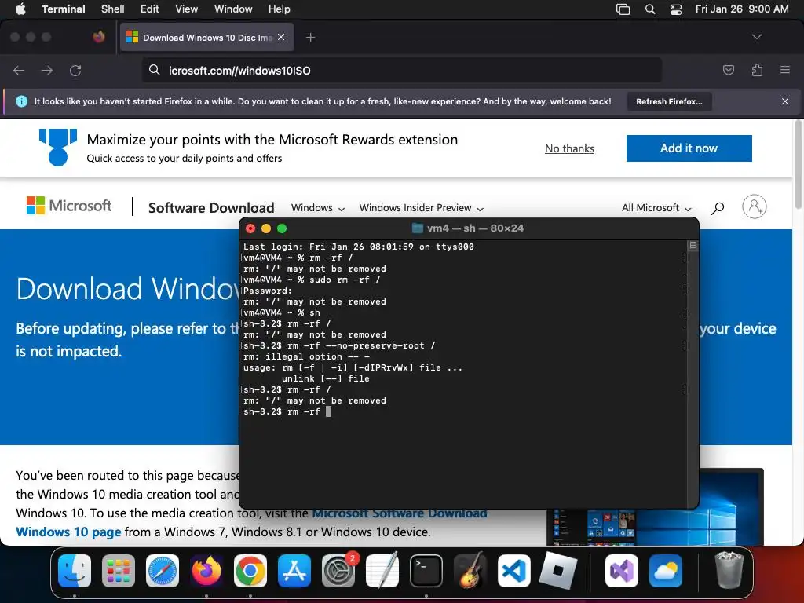Open the Software Download link

(x=211, y=207)
